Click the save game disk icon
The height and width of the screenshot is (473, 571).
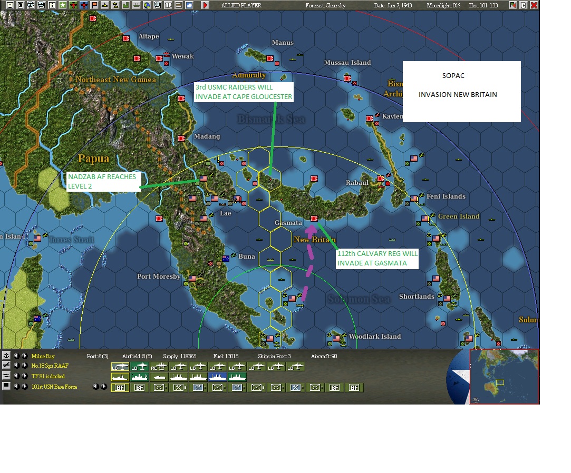10,5
